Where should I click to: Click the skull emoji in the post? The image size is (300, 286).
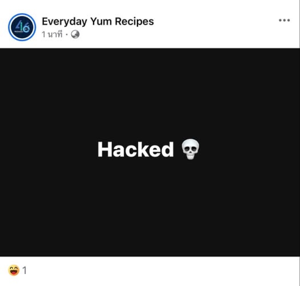190,149
